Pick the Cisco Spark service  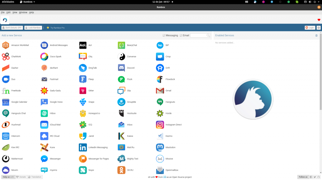pyautogui.click(x=51, y=57)
